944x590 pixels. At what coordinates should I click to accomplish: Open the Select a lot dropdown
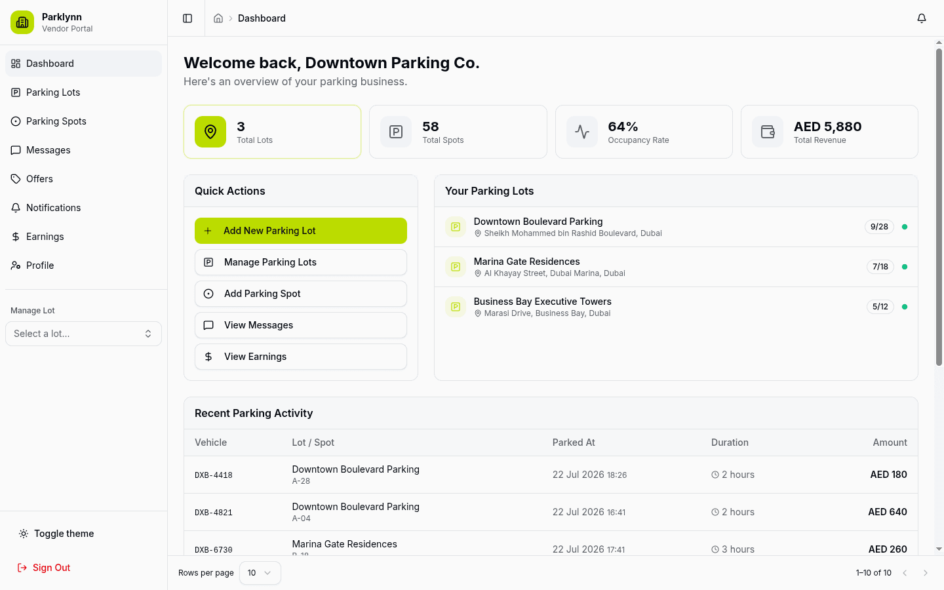coord(83,334)
